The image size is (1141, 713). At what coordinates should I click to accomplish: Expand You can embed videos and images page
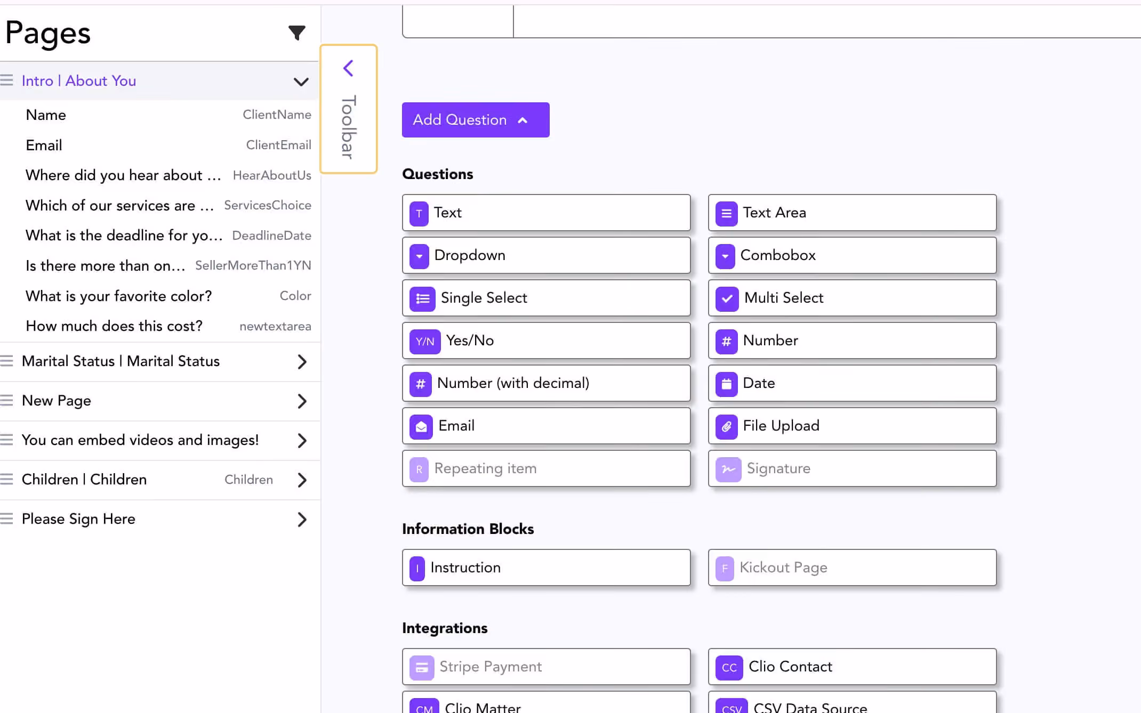click(302, 441)
